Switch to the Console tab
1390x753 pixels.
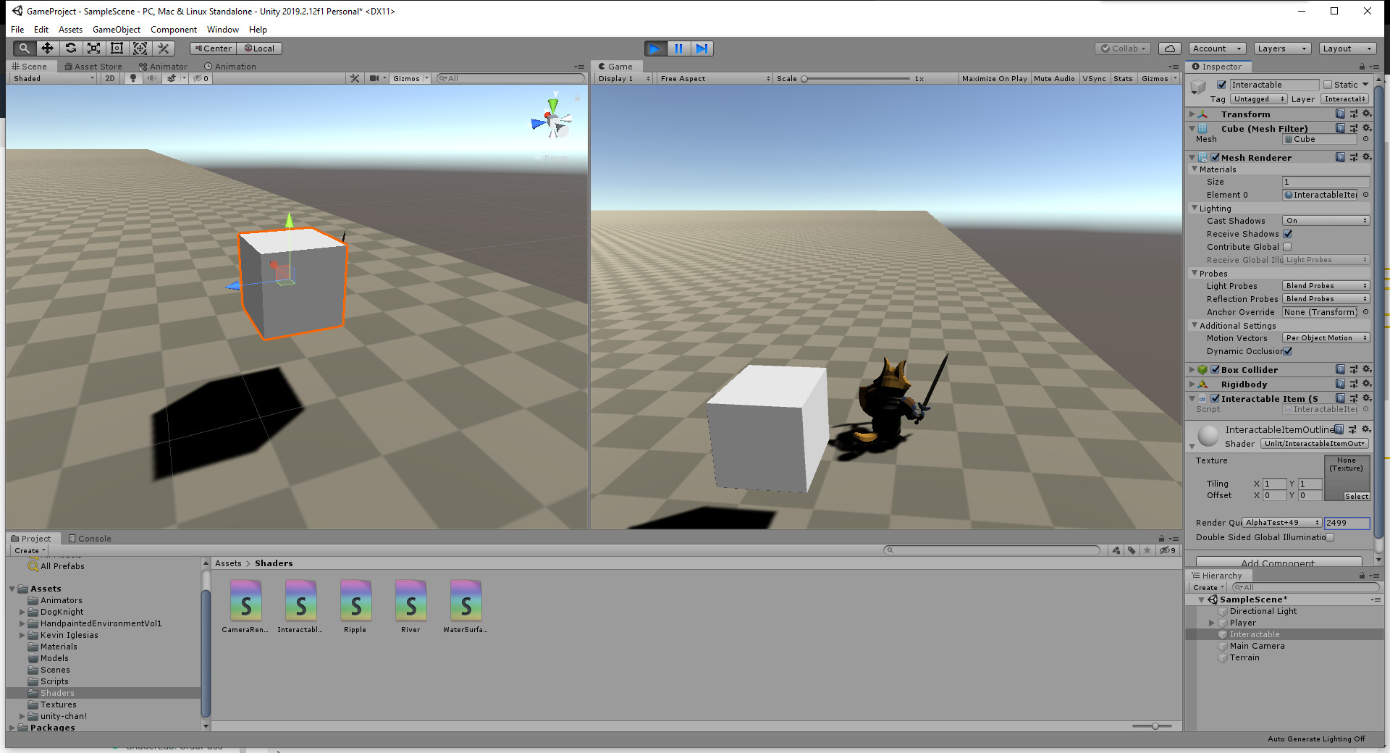pyautogui.click(x=90, y=539)
